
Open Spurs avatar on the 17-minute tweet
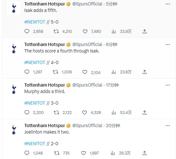click(14, 89)
